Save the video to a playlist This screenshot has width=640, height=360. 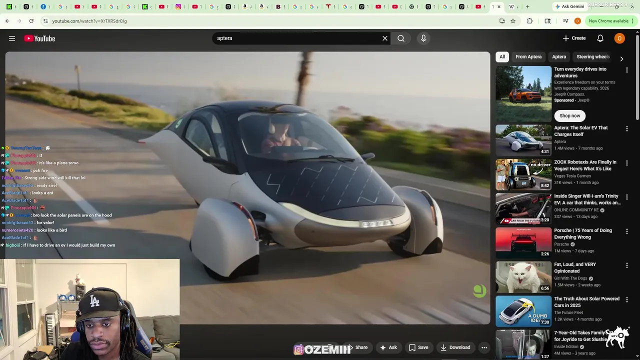click(418, 347)
